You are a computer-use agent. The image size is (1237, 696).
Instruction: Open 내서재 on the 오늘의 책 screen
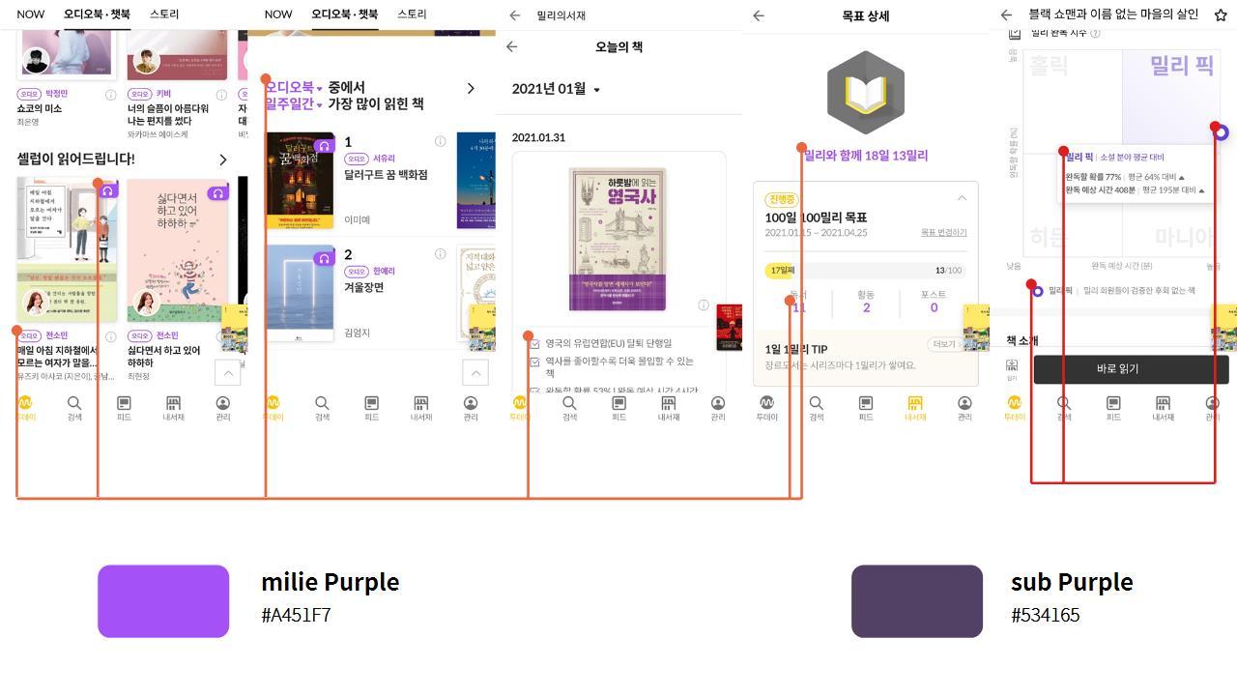point(668,408)
